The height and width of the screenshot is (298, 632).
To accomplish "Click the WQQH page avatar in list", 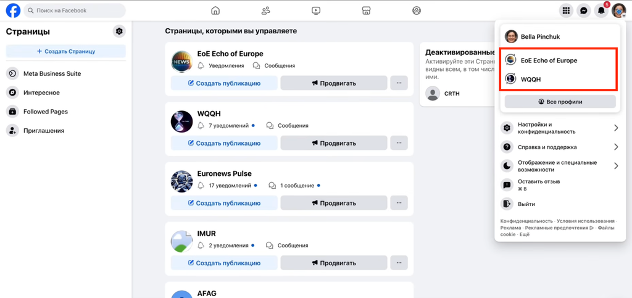I will [182, 122].
